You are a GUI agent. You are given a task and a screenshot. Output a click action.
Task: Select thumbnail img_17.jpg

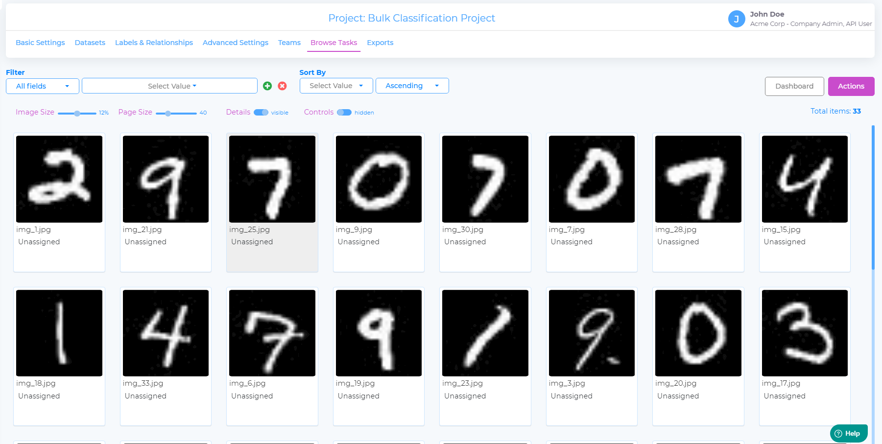(x=805, y=333)
